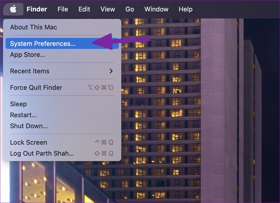Viewport: 280px width, 203px height.
Task: Open the Window menu
Action: 156,9
